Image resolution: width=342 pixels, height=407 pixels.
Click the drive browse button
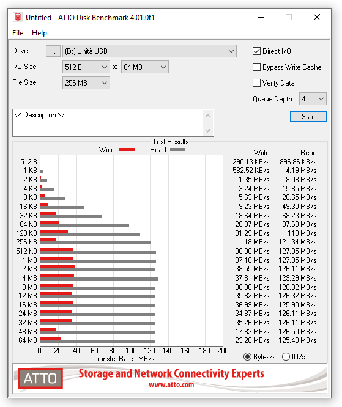tap(53, 51)
